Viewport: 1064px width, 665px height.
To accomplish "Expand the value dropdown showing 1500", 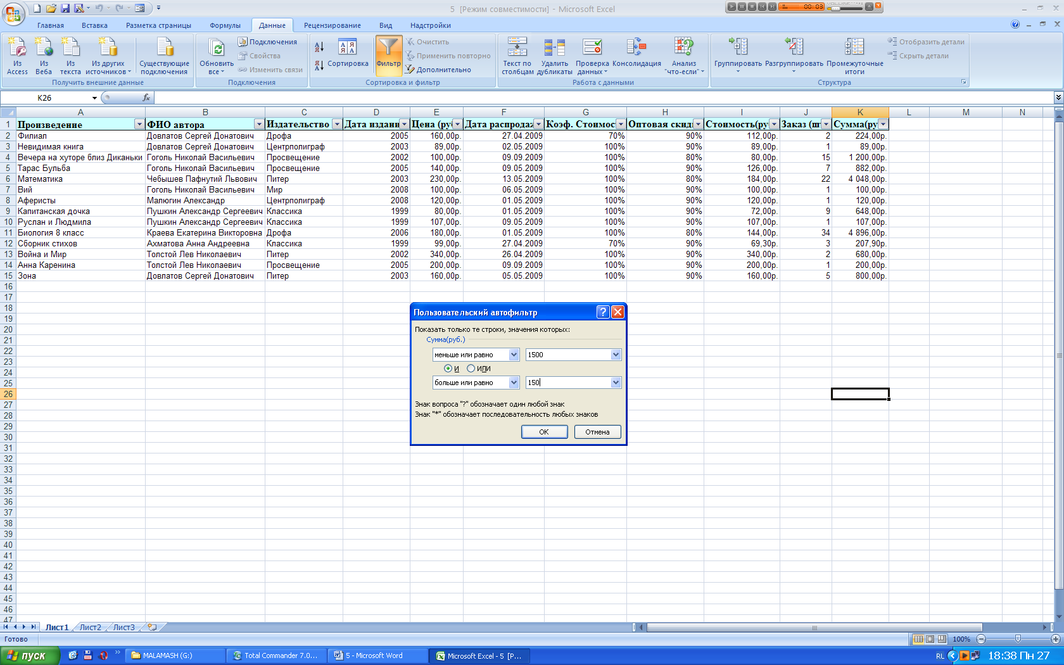I will click(x=616, y=355).
